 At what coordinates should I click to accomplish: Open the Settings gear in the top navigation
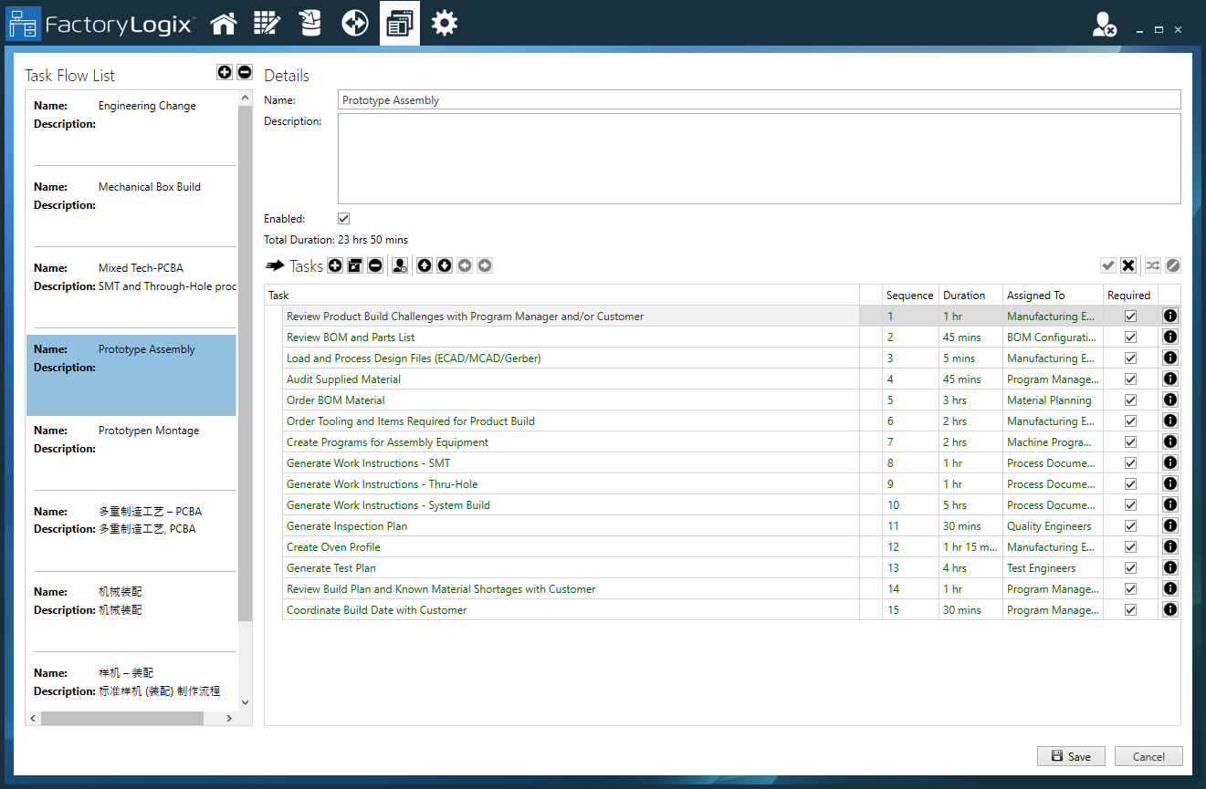click(x=445, y=23)
